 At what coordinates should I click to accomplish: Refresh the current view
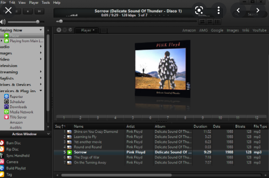(x=70, y=30)
